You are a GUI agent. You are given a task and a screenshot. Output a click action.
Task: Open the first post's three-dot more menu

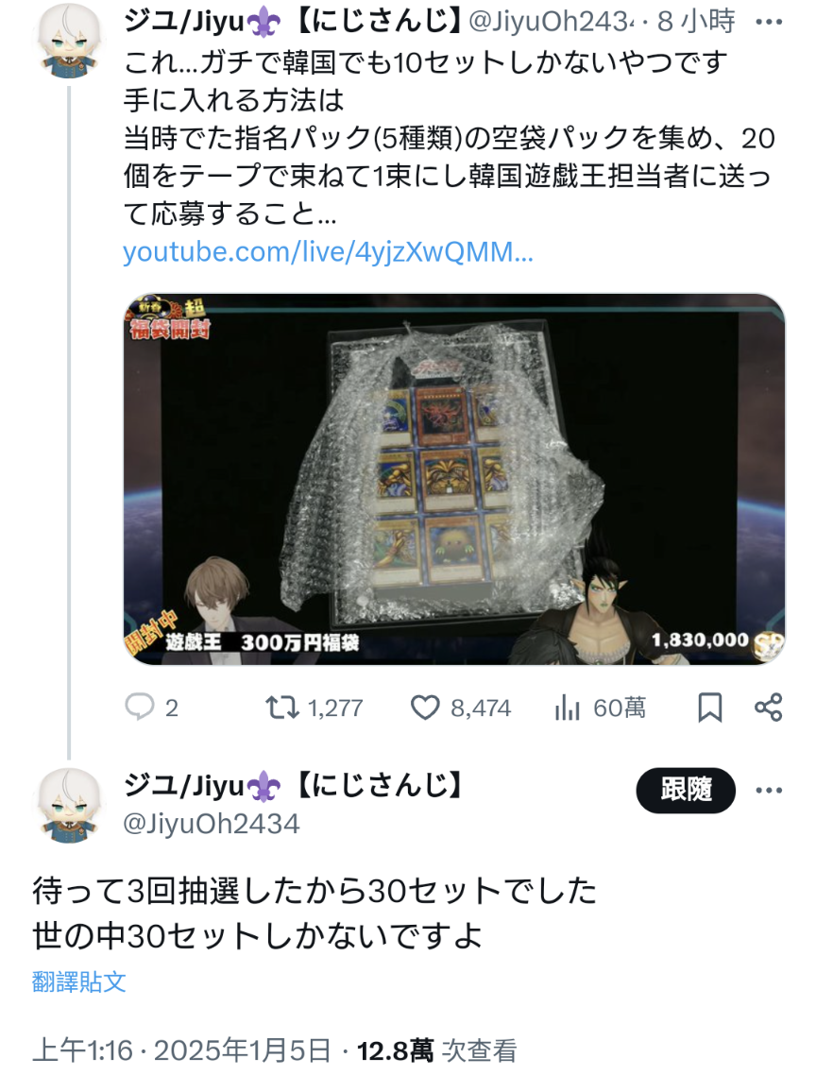click(769, 22)
